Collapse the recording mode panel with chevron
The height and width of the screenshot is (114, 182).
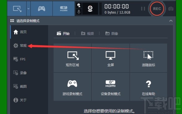[x=171, y=21]
